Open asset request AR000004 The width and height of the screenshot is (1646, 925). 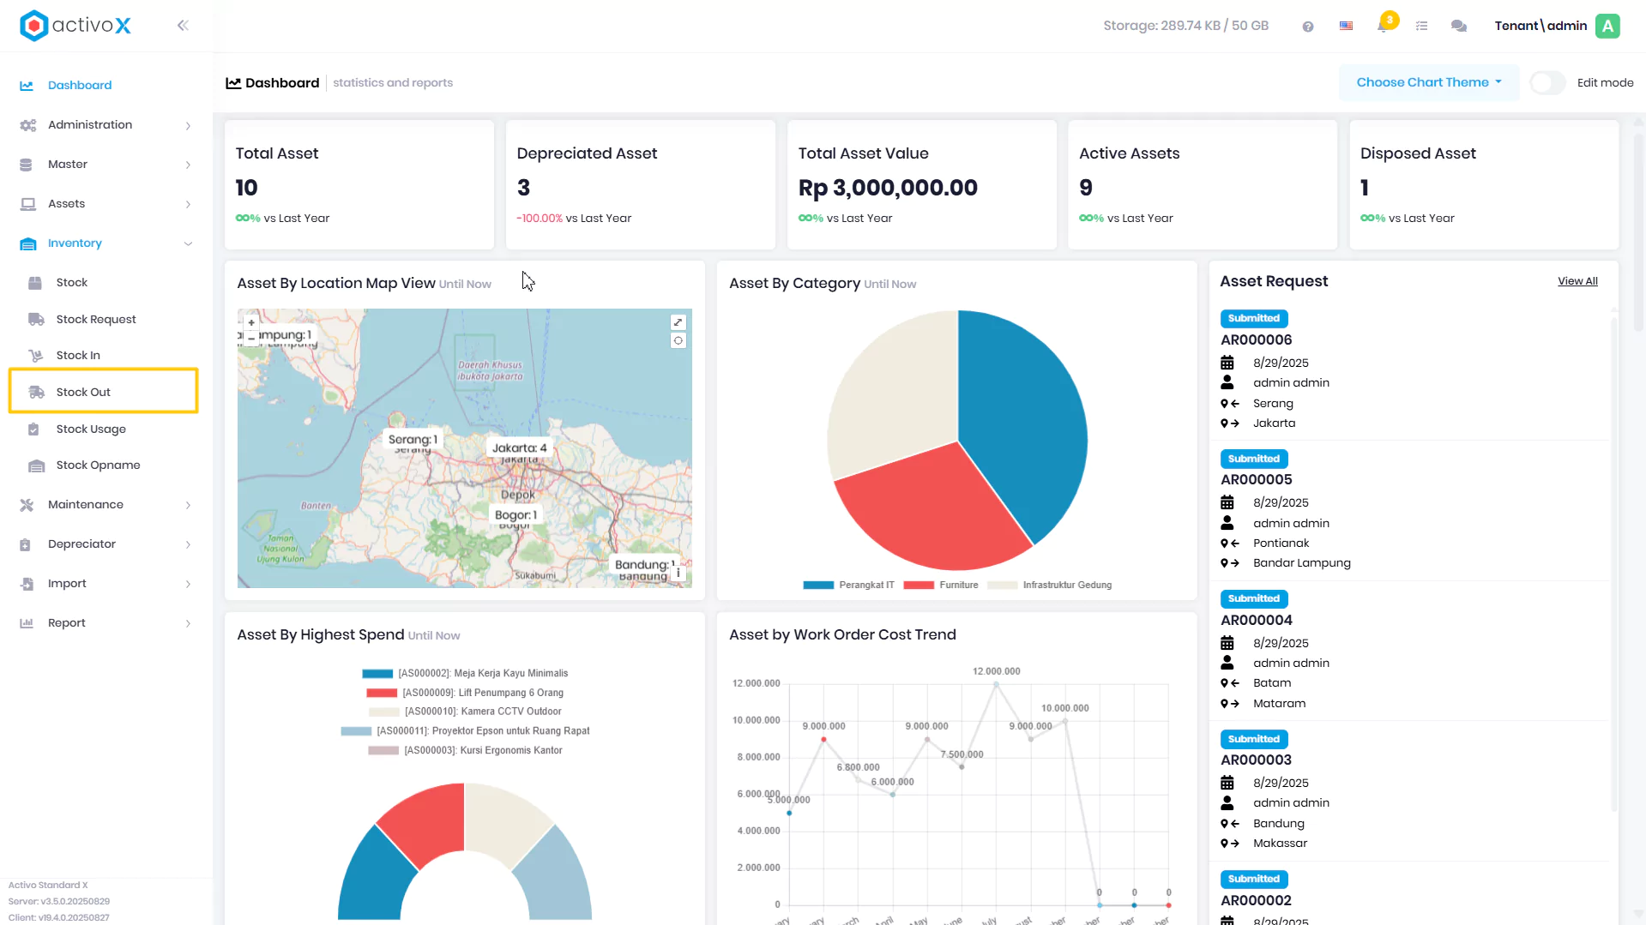point(1256,621)
